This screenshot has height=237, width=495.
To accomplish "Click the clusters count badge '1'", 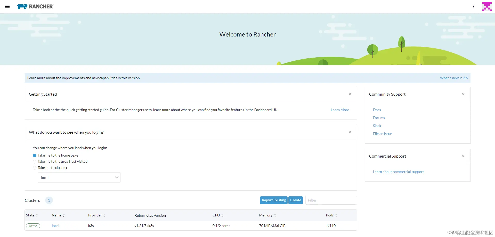I will pos(49,200).
